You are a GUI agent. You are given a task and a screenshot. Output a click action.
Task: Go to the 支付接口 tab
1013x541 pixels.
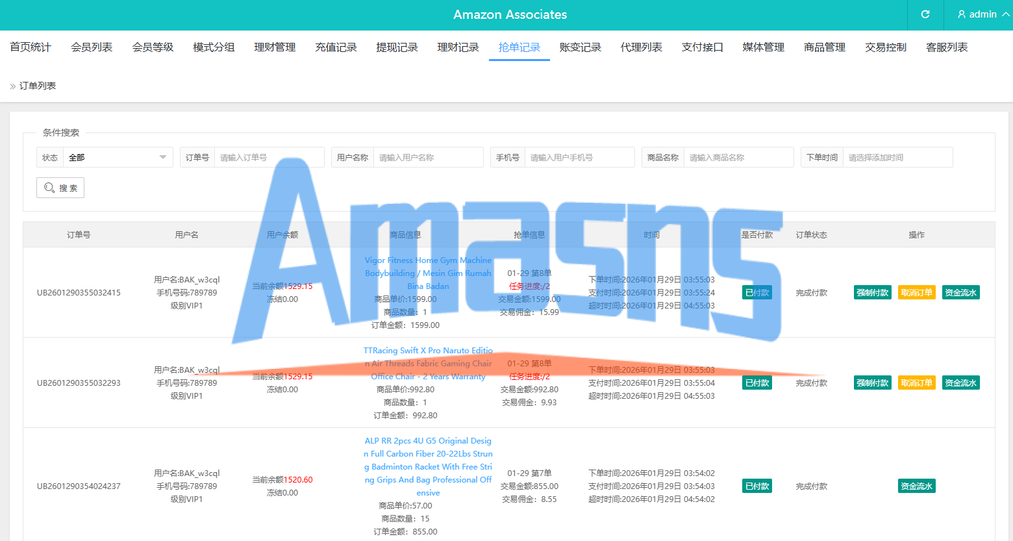click(x=703, y=47)
